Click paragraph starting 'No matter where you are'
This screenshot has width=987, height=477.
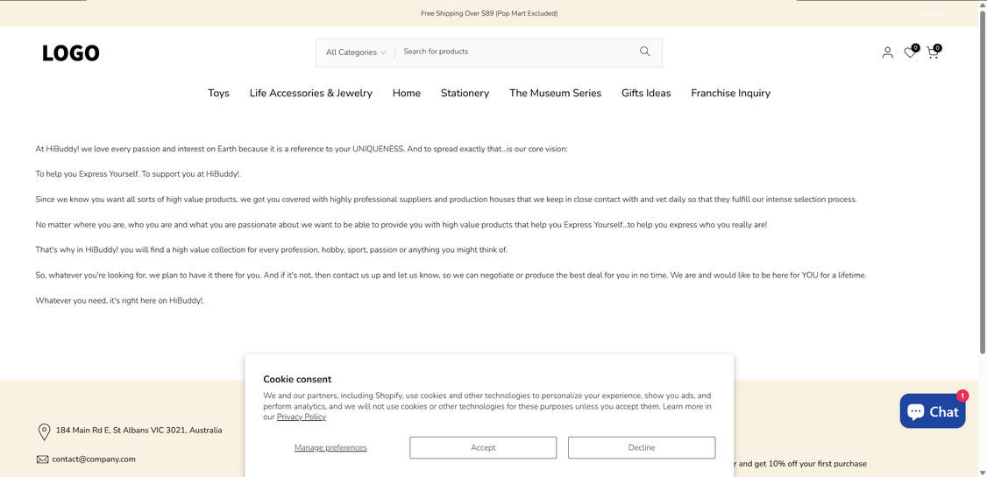click(401, 224)
